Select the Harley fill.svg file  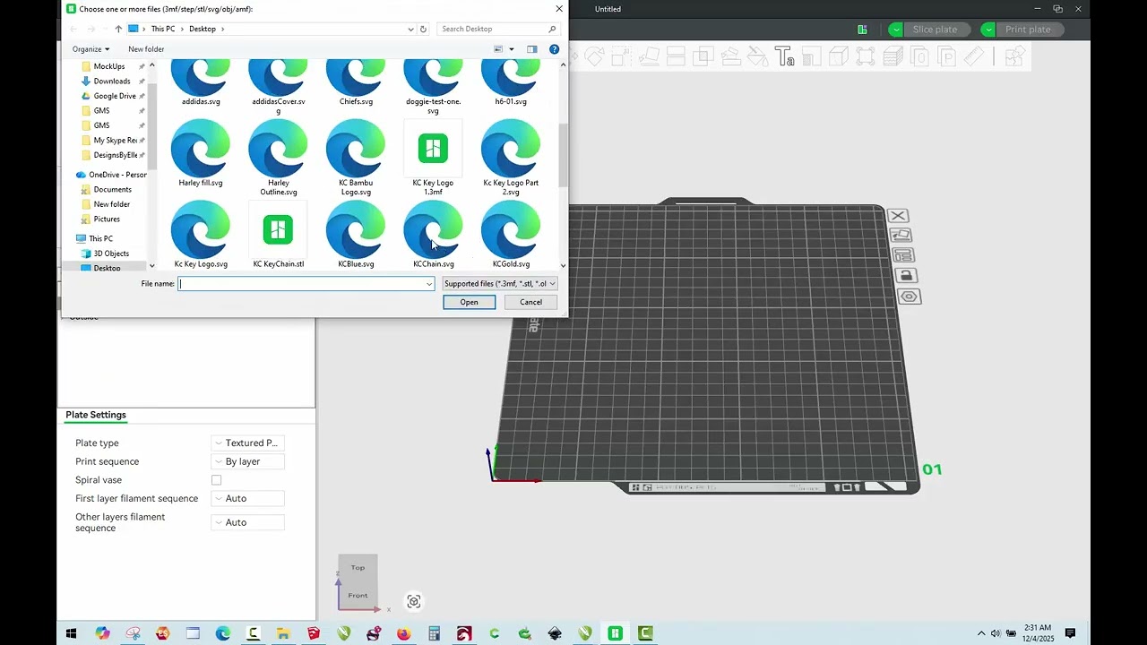click(201, 153)
